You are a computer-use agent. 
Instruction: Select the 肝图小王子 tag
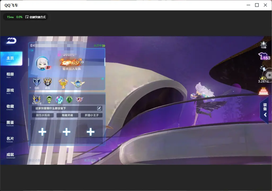coord(91,115)
